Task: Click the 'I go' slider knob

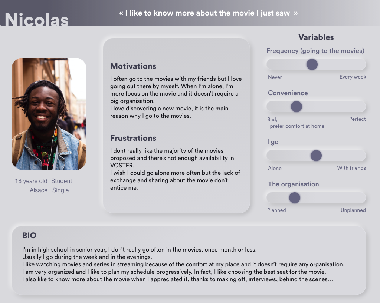Action: (316, 156)
